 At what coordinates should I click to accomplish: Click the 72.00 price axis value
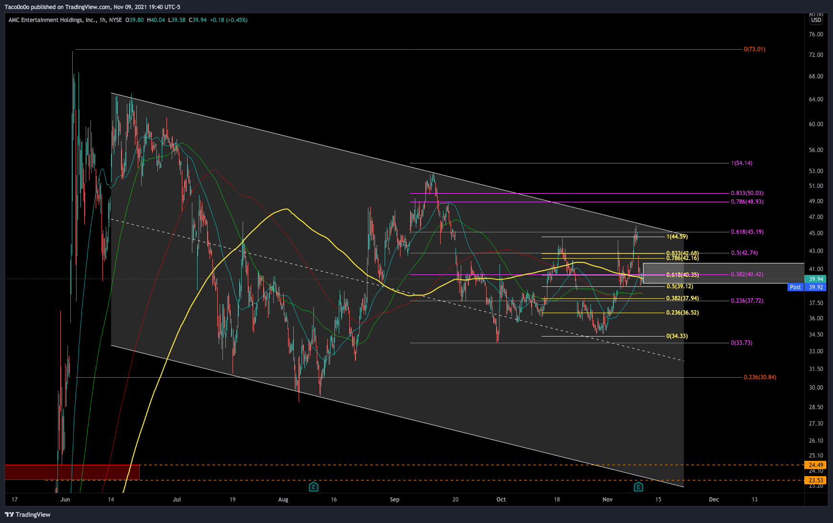pos(816,55)
